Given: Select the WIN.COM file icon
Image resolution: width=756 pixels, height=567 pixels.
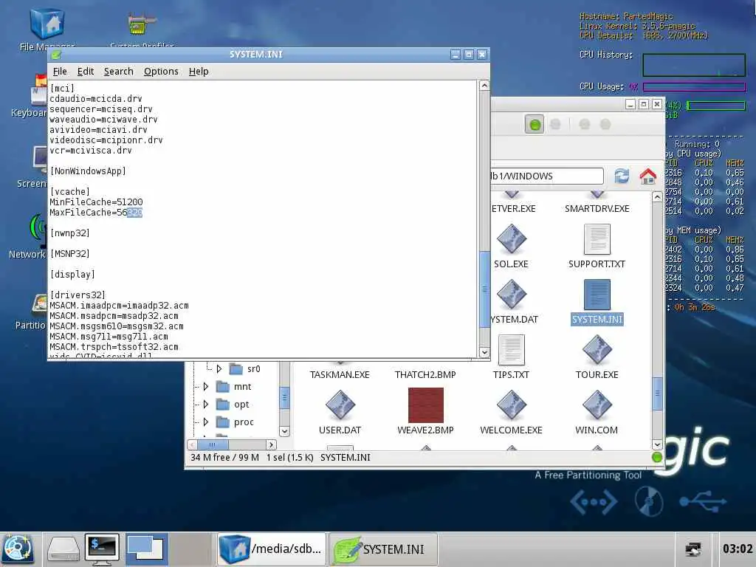Looking at the screenshot, I should tap(597, 405).
